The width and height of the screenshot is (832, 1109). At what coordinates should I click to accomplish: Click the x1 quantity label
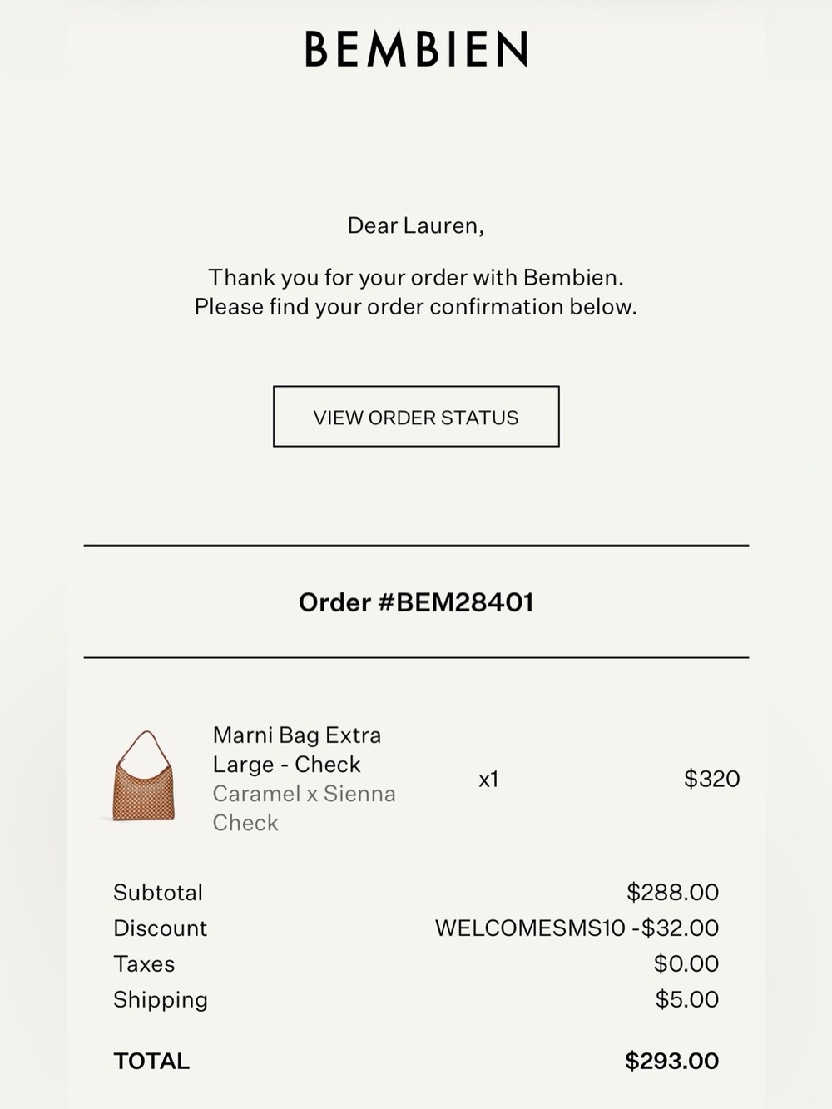tap(488, 780)
